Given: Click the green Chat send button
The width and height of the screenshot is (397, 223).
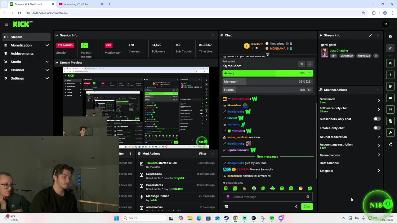Looking at the screenshot, I should tap(307, 207).
